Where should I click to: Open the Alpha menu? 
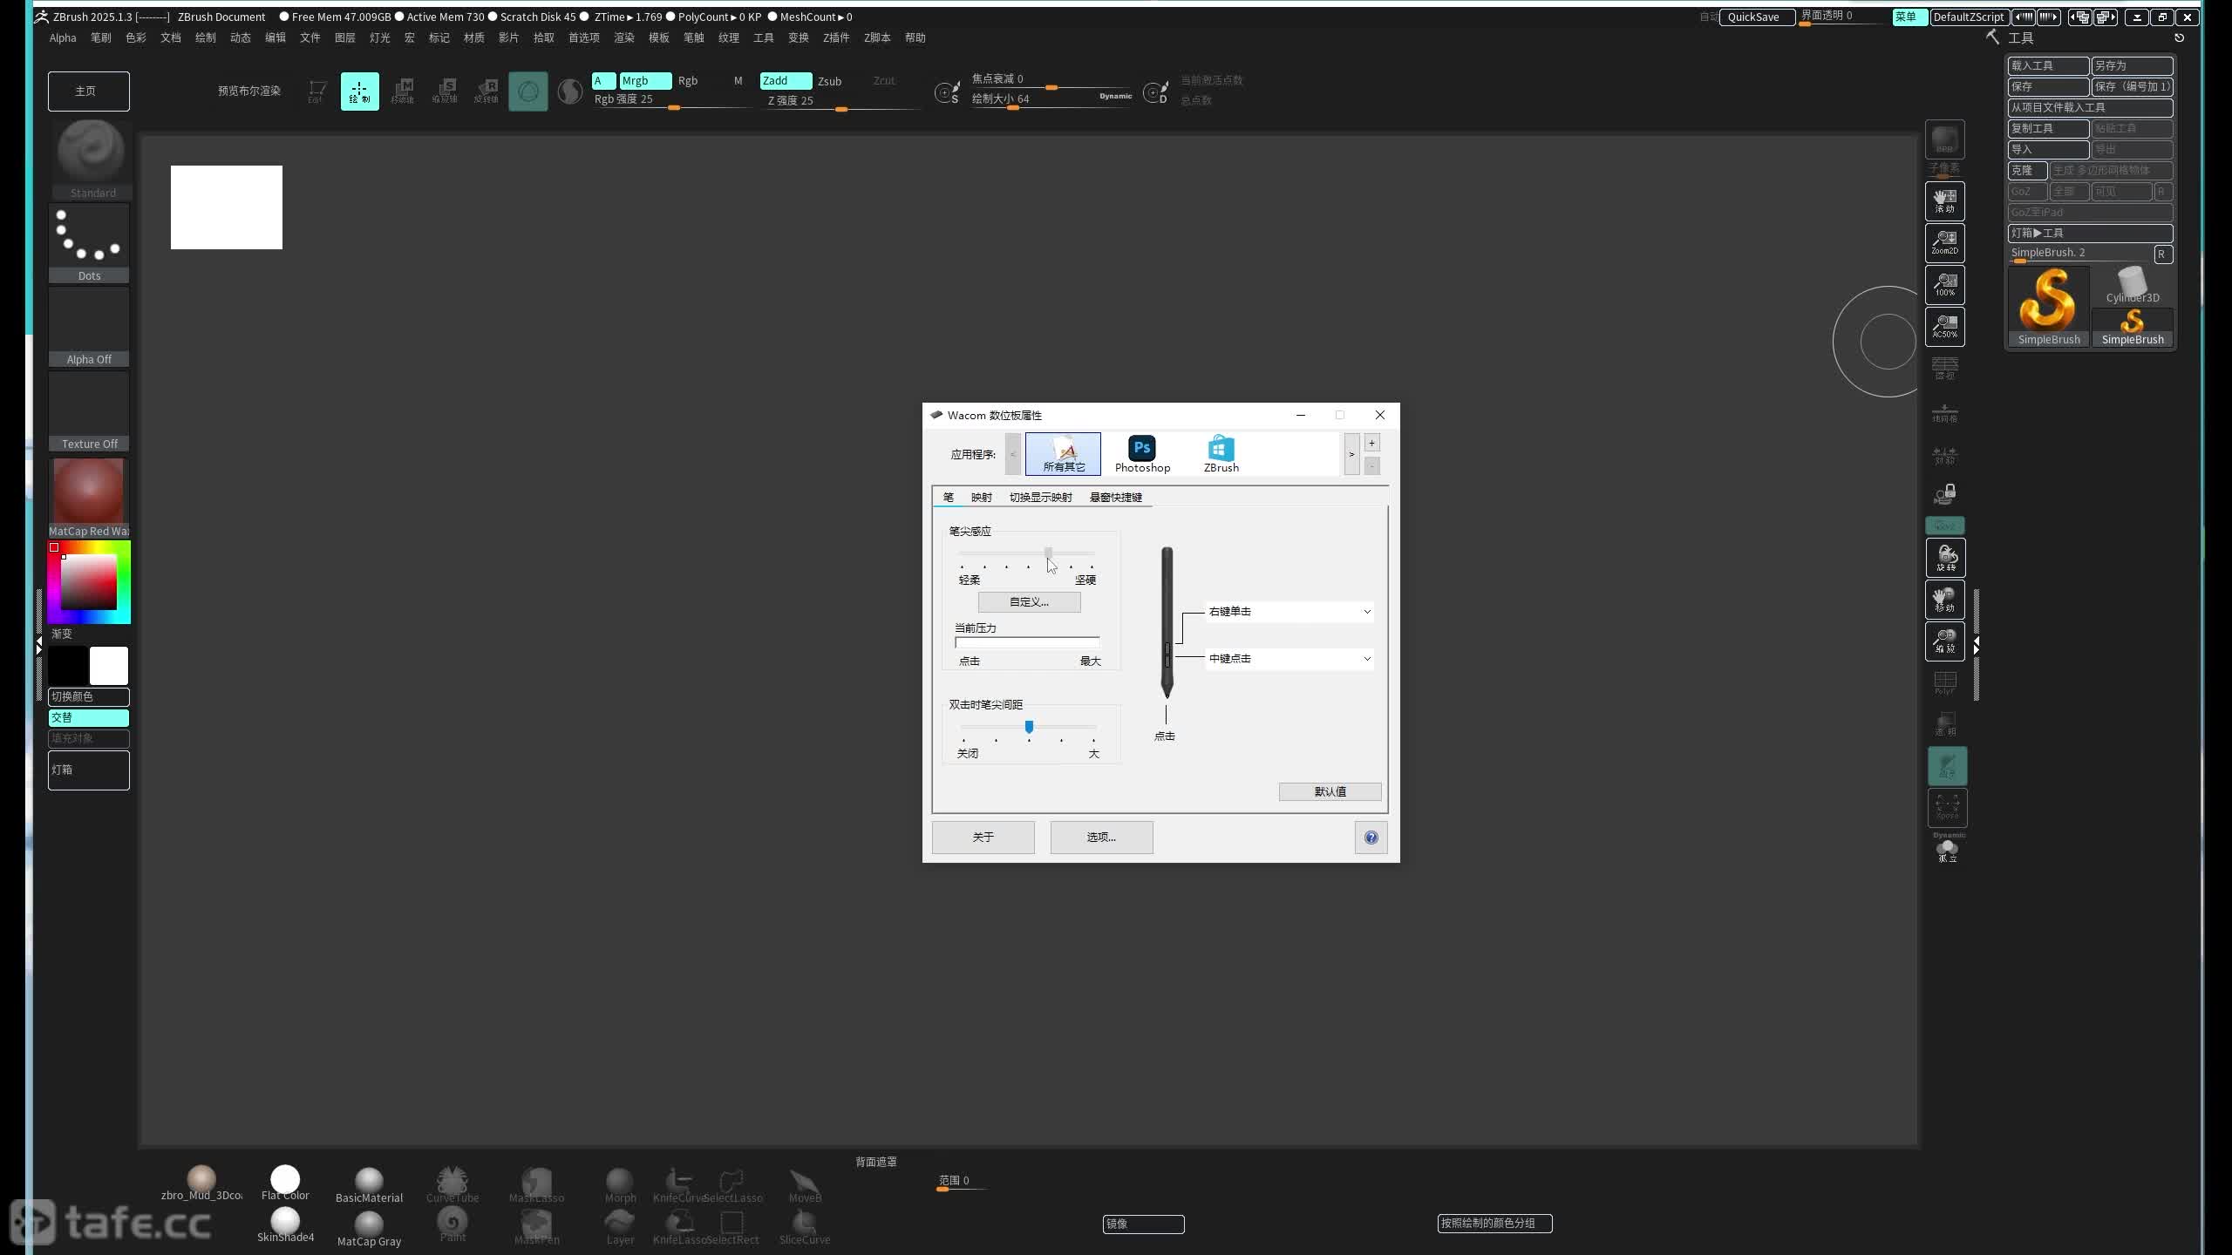[63, 37]
